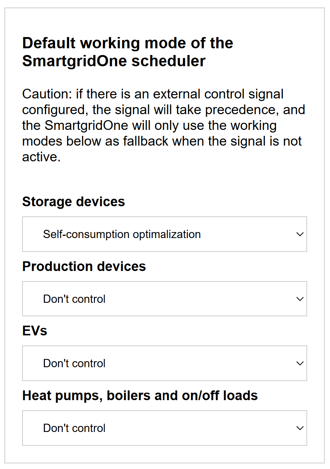Click the 'Storage devices' field label

point(74,202)
